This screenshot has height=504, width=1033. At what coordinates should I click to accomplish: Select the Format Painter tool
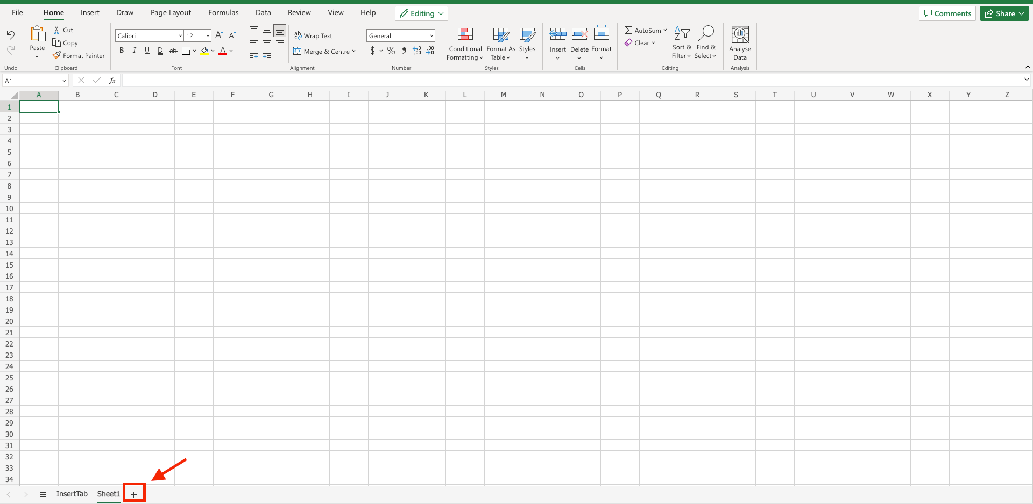pyautogui.click(x=79, y=55)
